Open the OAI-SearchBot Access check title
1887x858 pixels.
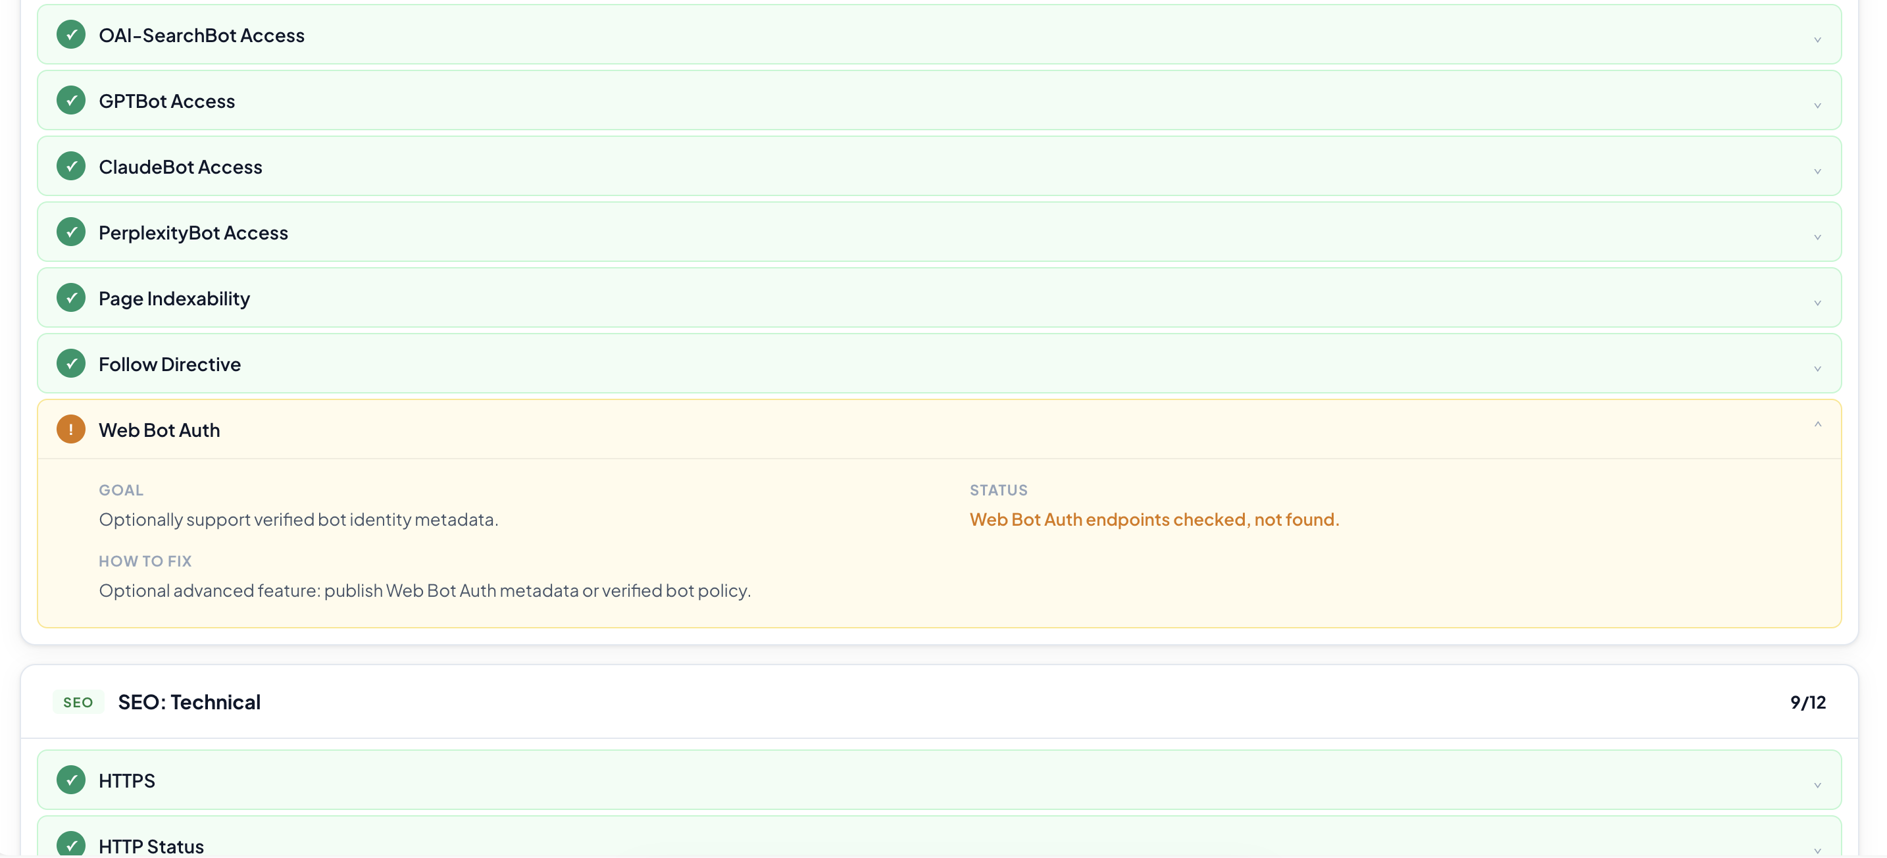click(x=201, y=35)
